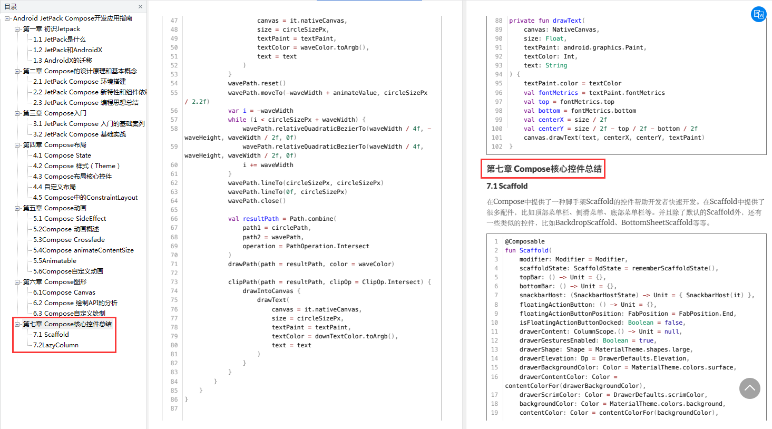Open section 5.3Compose Crossfade

click(x=69, y=240)
